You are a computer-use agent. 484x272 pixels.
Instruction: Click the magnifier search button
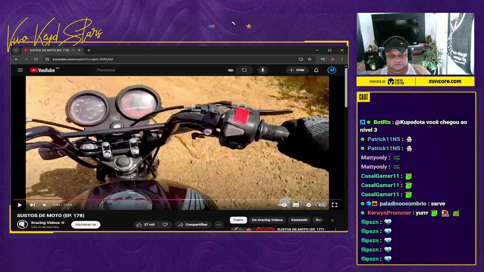pos(244,70)
